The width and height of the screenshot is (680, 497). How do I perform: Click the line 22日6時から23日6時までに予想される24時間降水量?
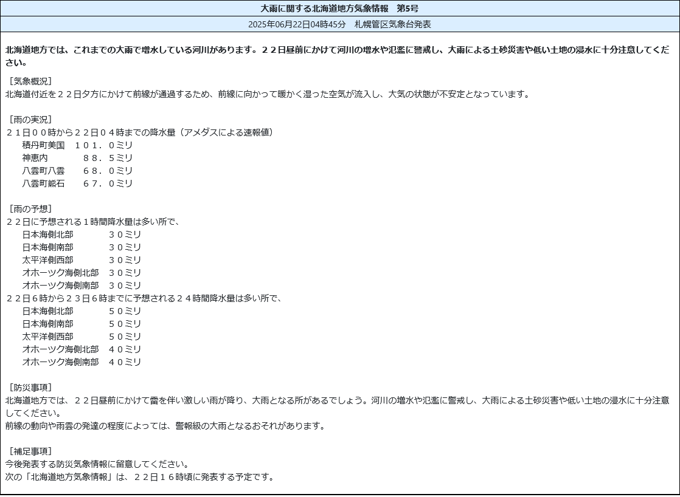pos(144,298)
